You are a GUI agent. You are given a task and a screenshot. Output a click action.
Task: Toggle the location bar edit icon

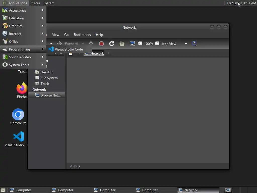click(71, 54)
